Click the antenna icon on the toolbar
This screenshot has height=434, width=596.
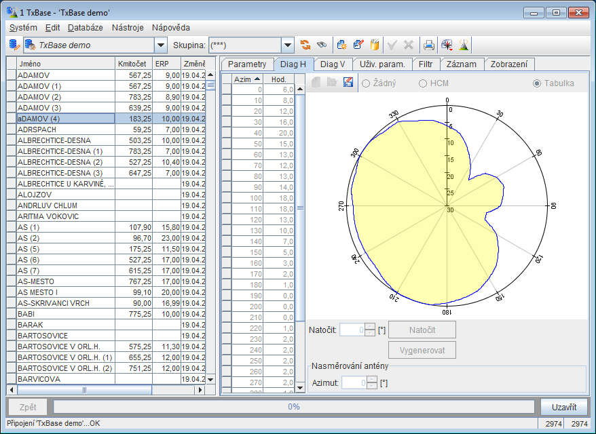462,44
